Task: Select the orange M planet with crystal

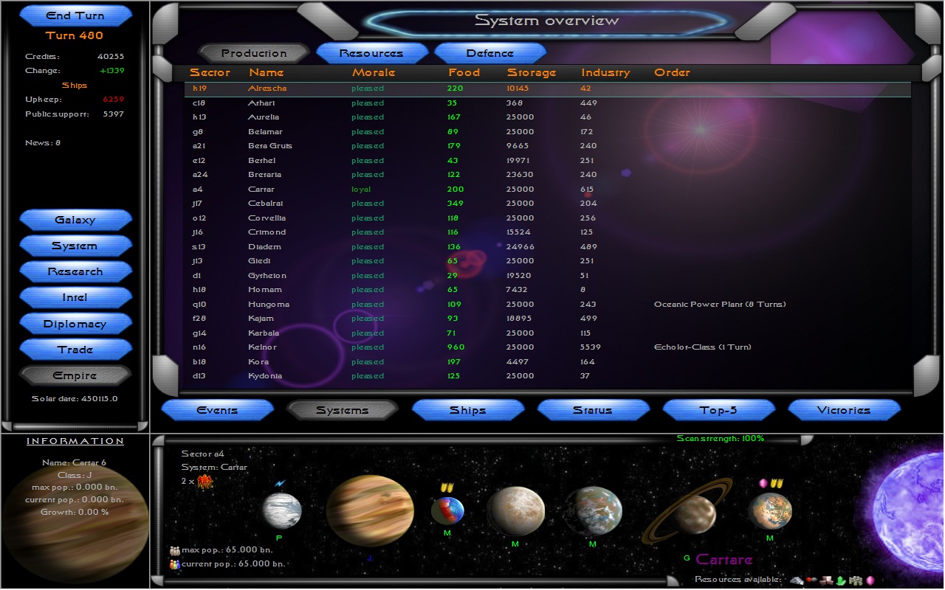Action: click(x=770, y=511)
